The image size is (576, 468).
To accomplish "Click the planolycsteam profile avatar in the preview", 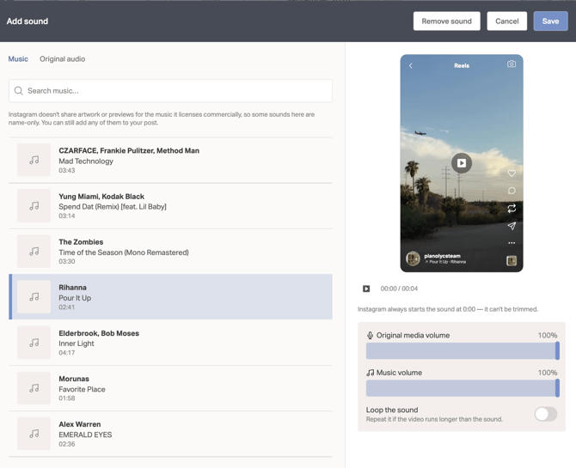I will (413, 258).
